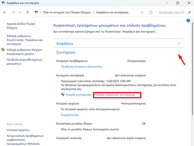Viewport: 194px width, 146px height.
Task: Open 'Αρχική σελίδα Πίνακα Ελέγχου' link
Action: coord(21,26)
